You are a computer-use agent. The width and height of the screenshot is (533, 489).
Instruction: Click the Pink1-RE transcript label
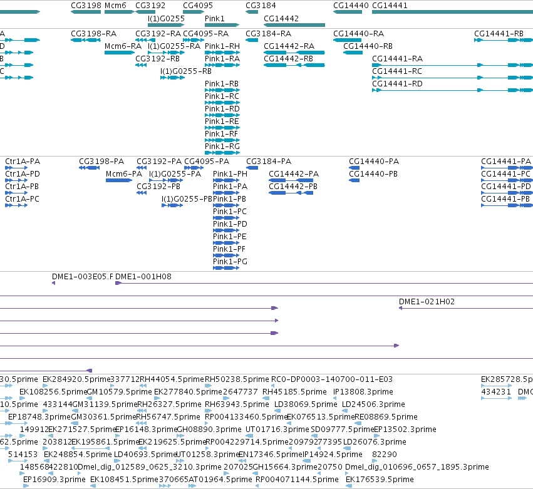[222, 121]
